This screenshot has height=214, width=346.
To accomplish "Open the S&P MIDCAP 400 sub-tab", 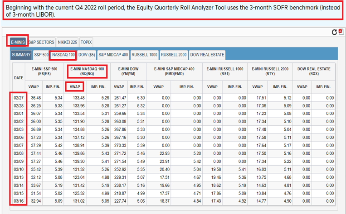I will coord(113,55).
